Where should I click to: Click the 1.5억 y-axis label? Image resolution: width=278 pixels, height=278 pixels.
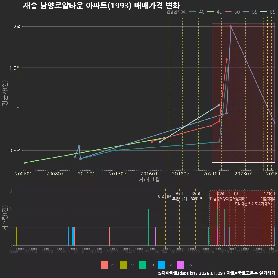pyautogui.click(x=15, y=68)
